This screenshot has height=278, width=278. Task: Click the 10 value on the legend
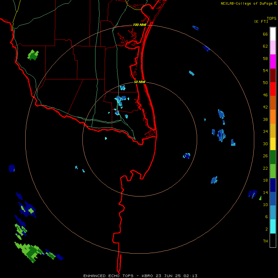click(x=265, y=204)
